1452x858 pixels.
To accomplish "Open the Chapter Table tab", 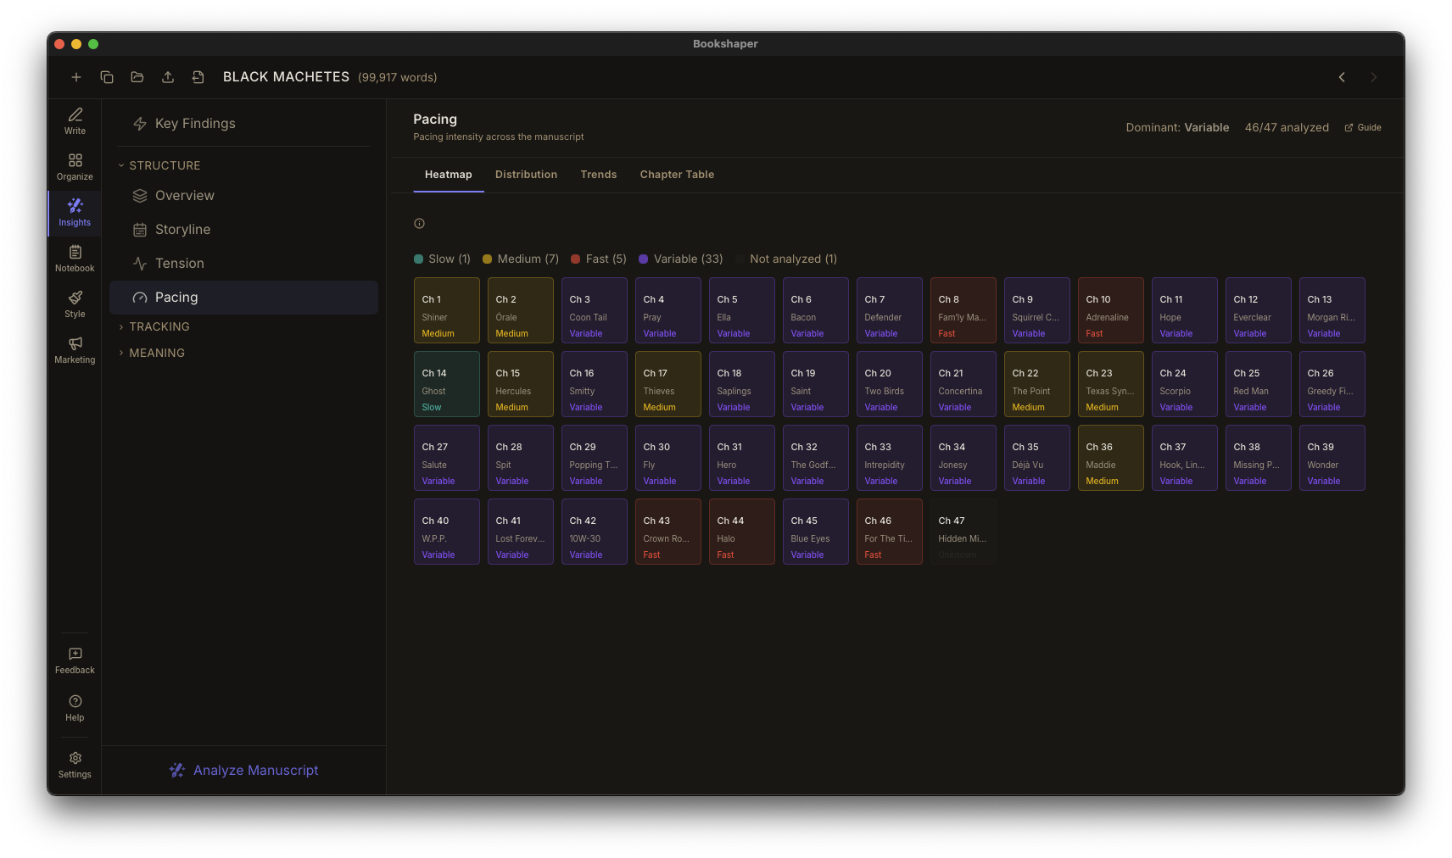I will click(x=677, y=174).
